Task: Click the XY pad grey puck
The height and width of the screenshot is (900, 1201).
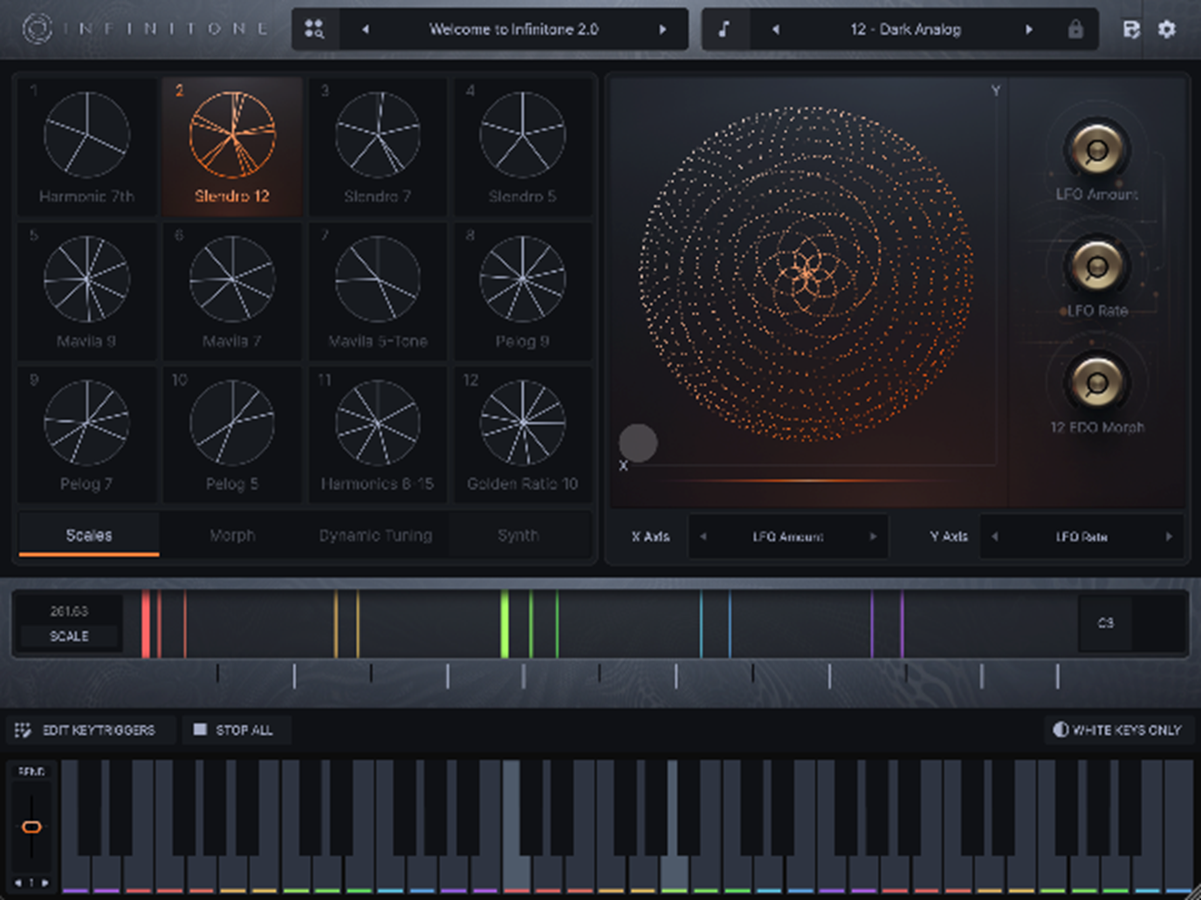Action: [x=638, y=443]
